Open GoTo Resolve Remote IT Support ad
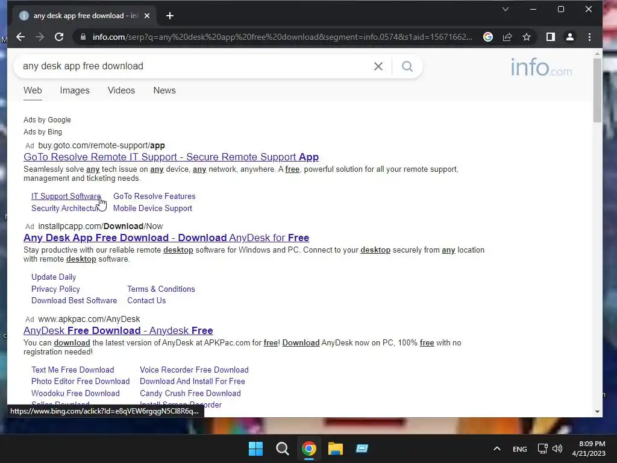This screenshot has height=463, width=617. [171, 157]
